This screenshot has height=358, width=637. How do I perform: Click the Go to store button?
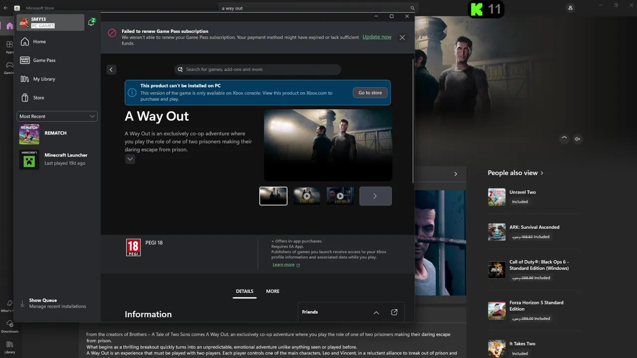[370, 92]
